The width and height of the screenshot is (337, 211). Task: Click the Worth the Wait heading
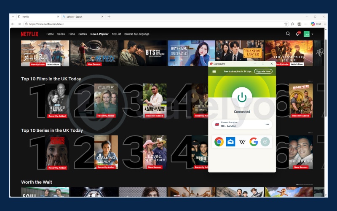[37, 182]
